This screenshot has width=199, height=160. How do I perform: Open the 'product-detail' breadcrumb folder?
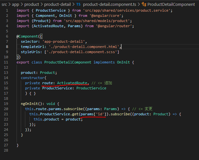[x=57, y=5]
